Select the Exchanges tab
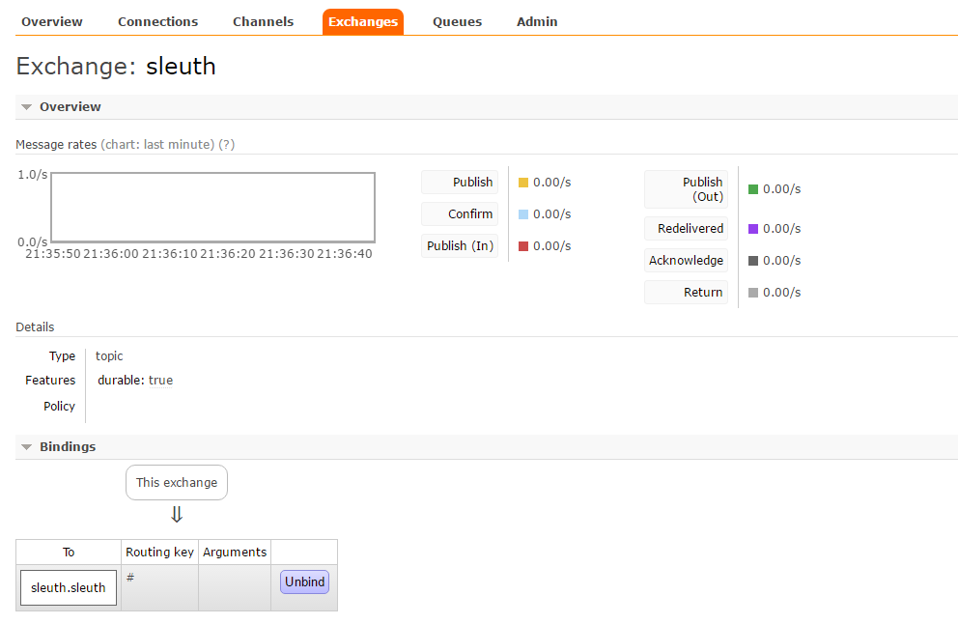 363,22
